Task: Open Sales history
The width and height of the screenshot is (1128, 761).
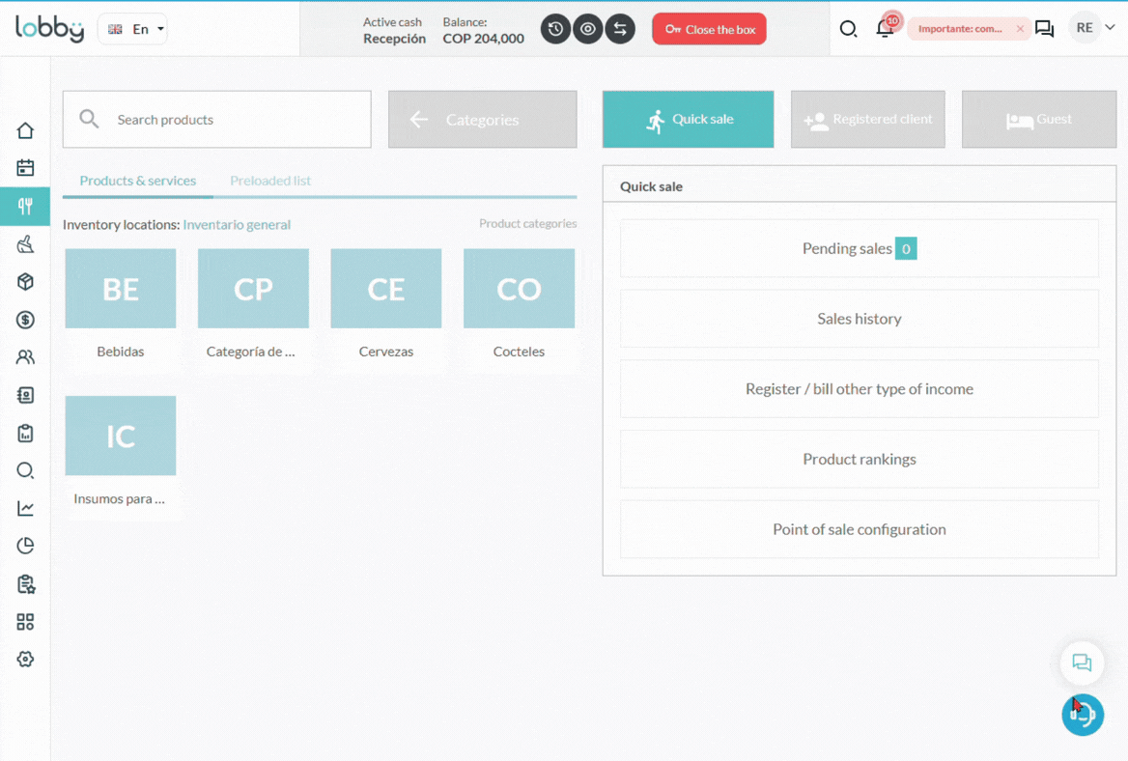Action: (x=859, y=319)
